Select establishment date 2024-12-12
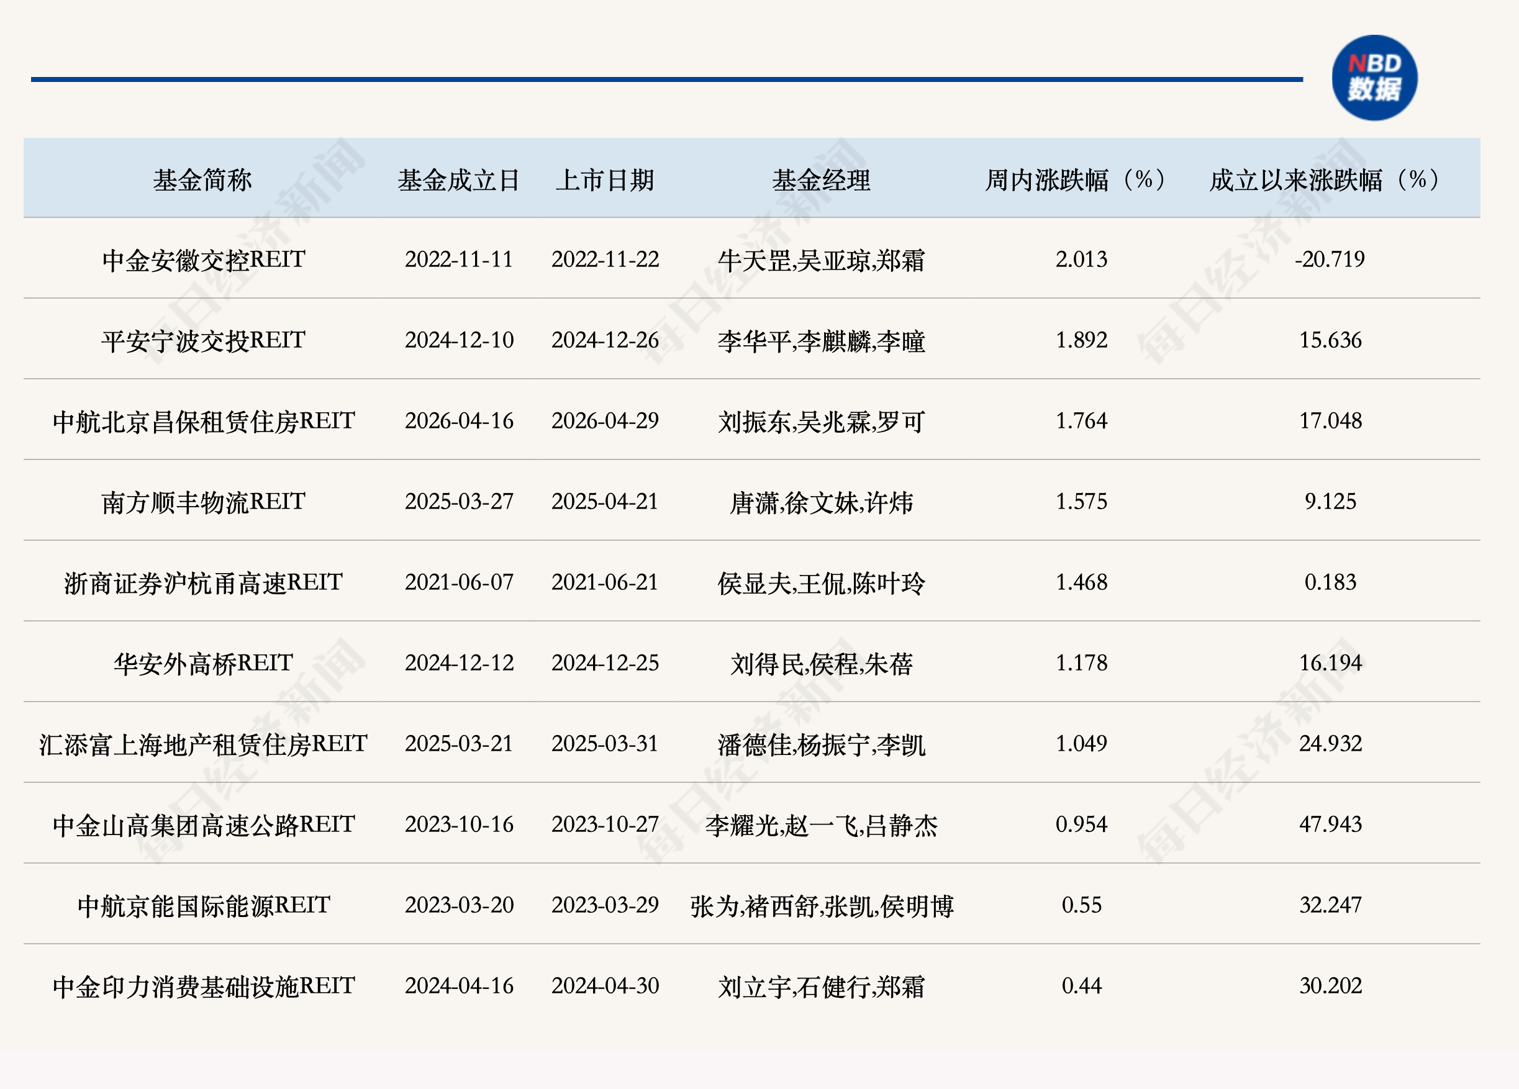1519x1089 pixels. point(459,663)
